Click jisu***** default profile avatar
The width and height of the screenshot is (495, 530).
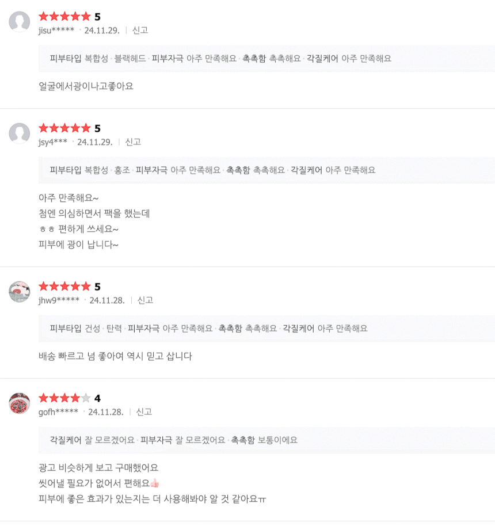coord(20,22)
